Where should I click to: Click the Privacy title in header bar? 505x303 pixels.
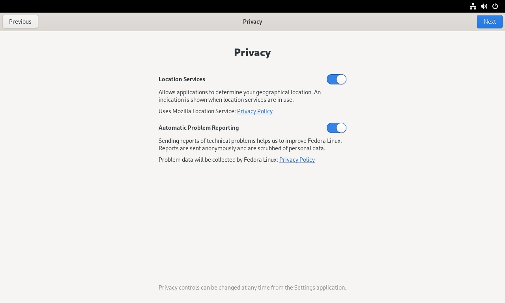[x=252, y=22]
